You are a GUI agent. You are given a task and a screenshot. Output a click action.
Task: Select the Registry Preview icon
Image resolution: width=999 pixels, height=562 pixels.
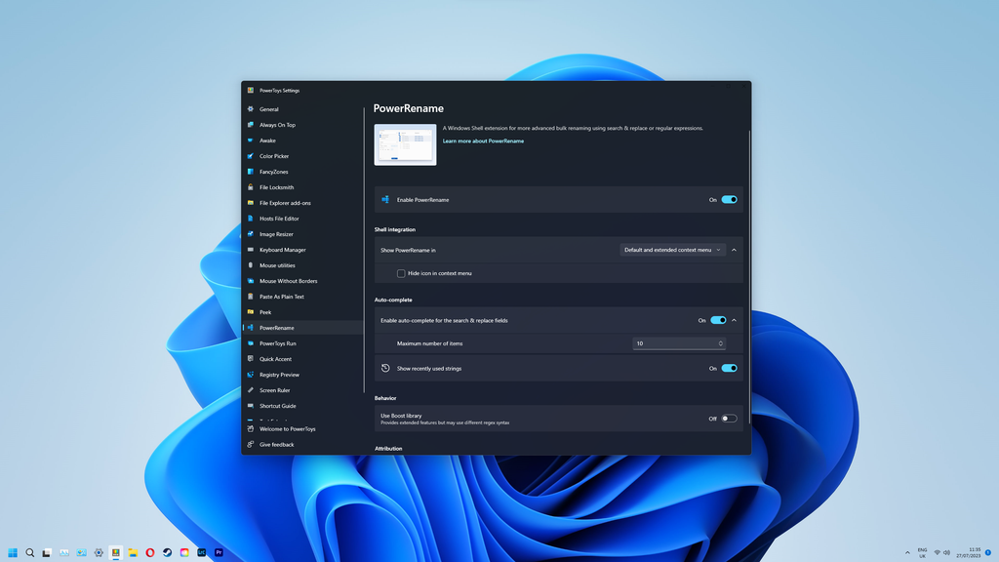pyautogui.click(x=252, y=374)
